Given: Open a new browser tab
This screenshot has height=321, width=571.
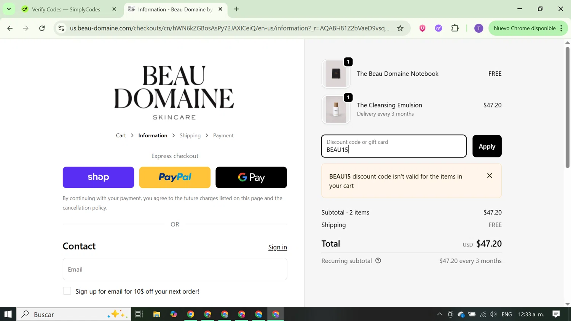Looking at the screenshot, I should click(236, 9).
